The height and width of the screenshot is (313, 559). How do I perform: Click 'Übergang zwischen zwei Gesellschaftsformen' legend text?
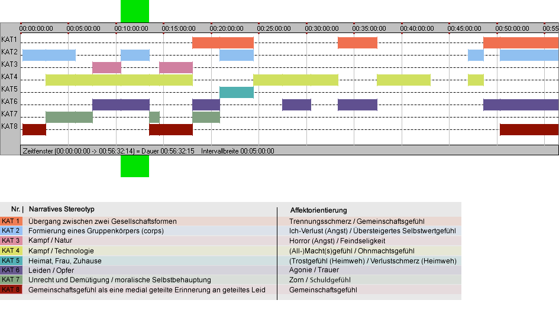coord(103,221)
